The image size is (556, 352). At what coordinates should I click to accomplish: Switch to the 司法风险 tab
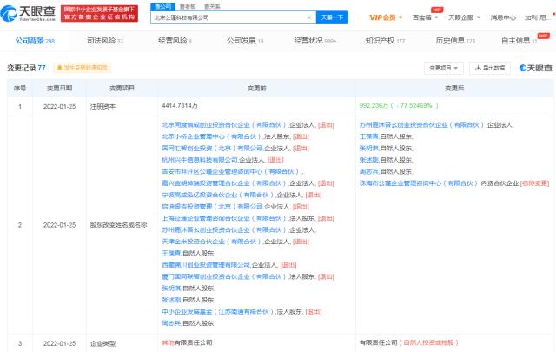coord(103,40)
